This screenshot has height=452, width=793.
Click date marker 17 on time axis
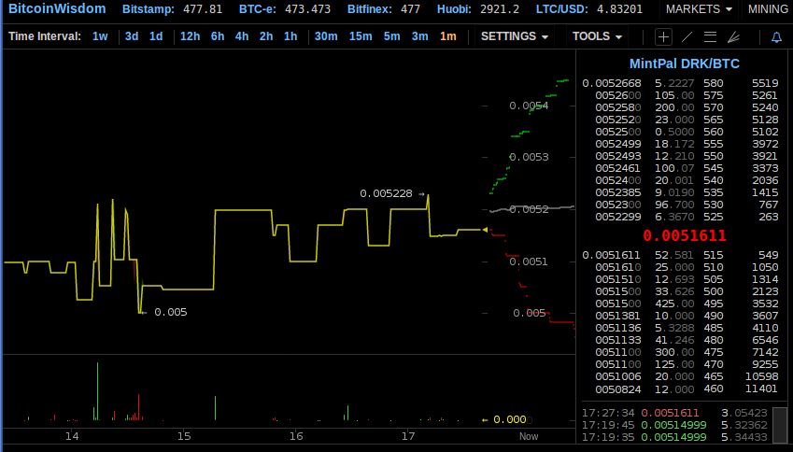(408, 436)
